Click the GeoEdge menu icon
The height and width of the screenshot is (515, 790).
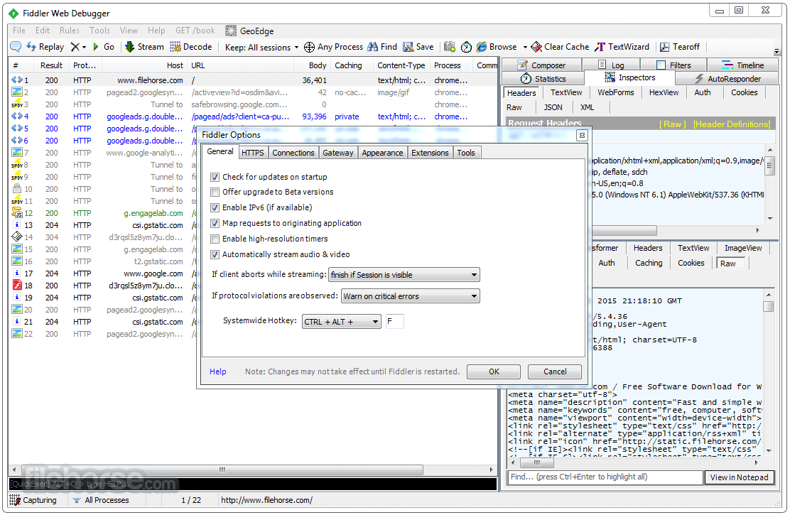[x=231, y=31]
